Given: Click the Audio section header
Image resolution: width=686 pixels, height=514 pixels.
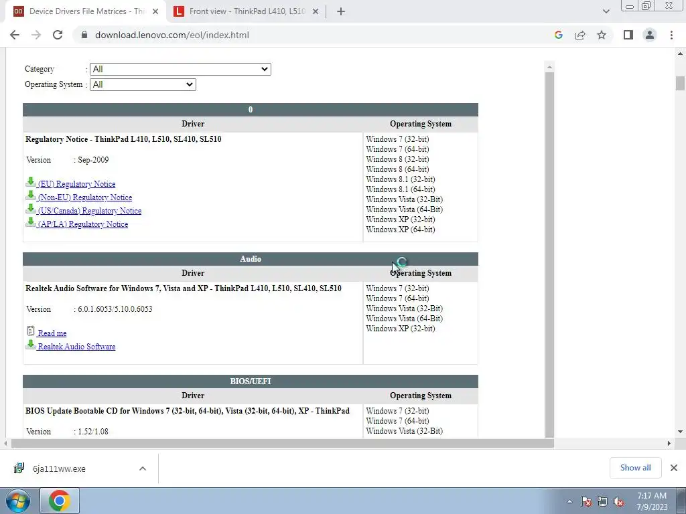Looking at the screenshot, I should coord(251,259).
